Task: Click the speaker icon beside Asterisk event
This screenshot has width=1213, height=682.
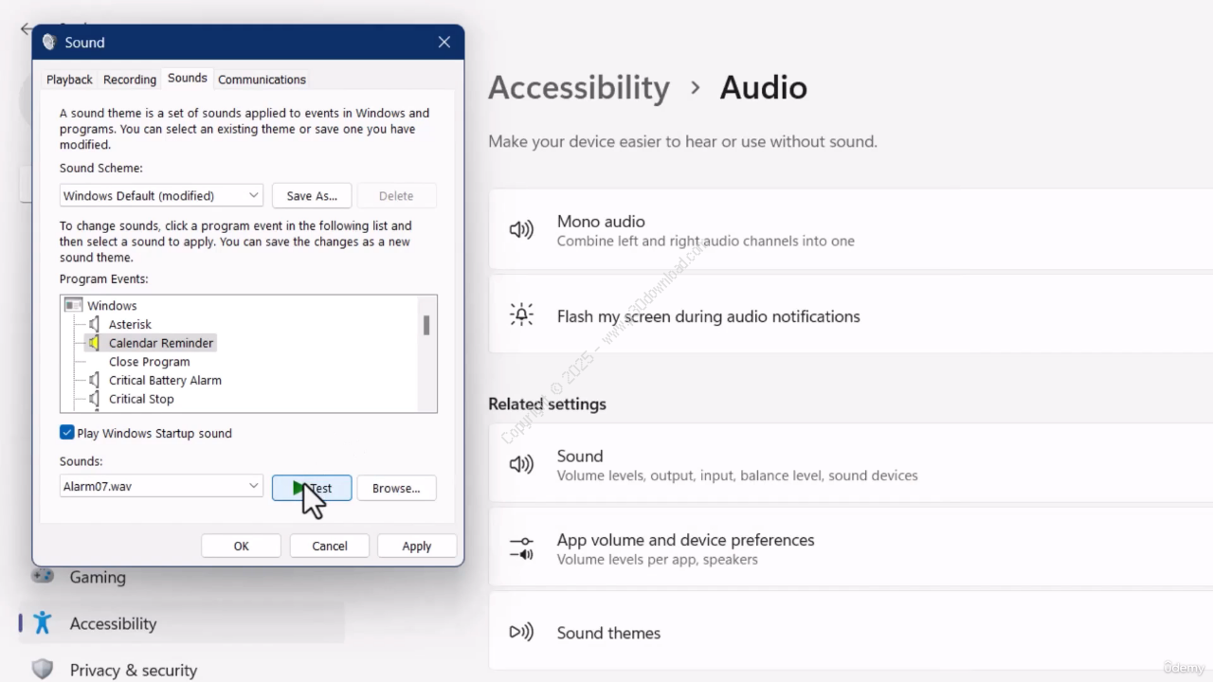Action: [x=95, y=324]
